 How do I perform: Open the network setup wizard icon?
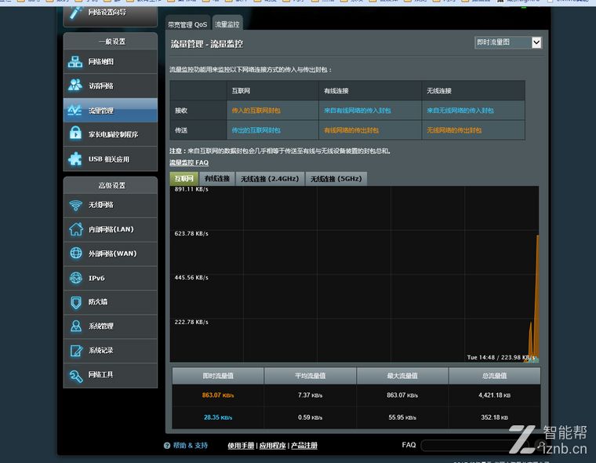coord(75,13)
